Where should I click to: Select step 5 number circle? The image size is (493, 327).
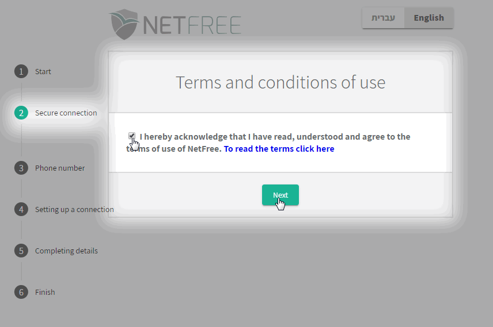click(x=21, y=251)
